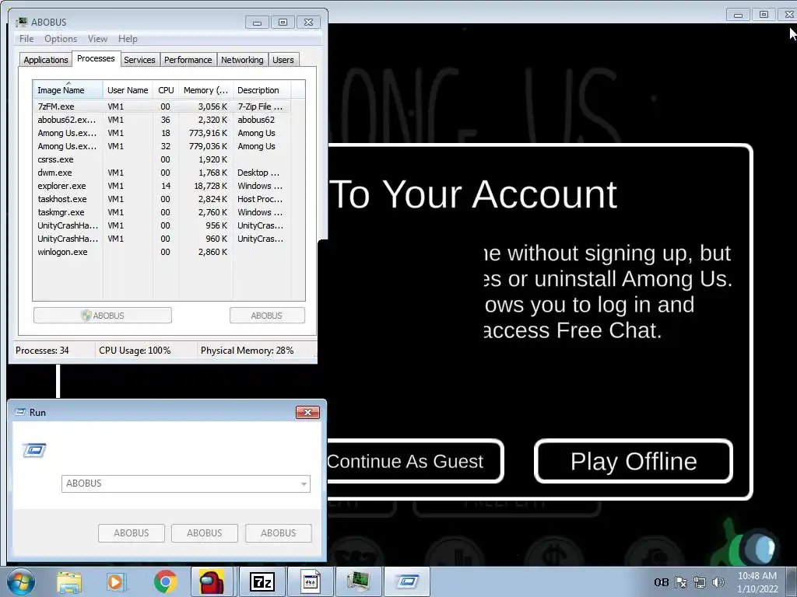The width and height of the screenshot is (797, 597).
Task: Switch to the Applications tab
Action: click(x=46, y=60)
